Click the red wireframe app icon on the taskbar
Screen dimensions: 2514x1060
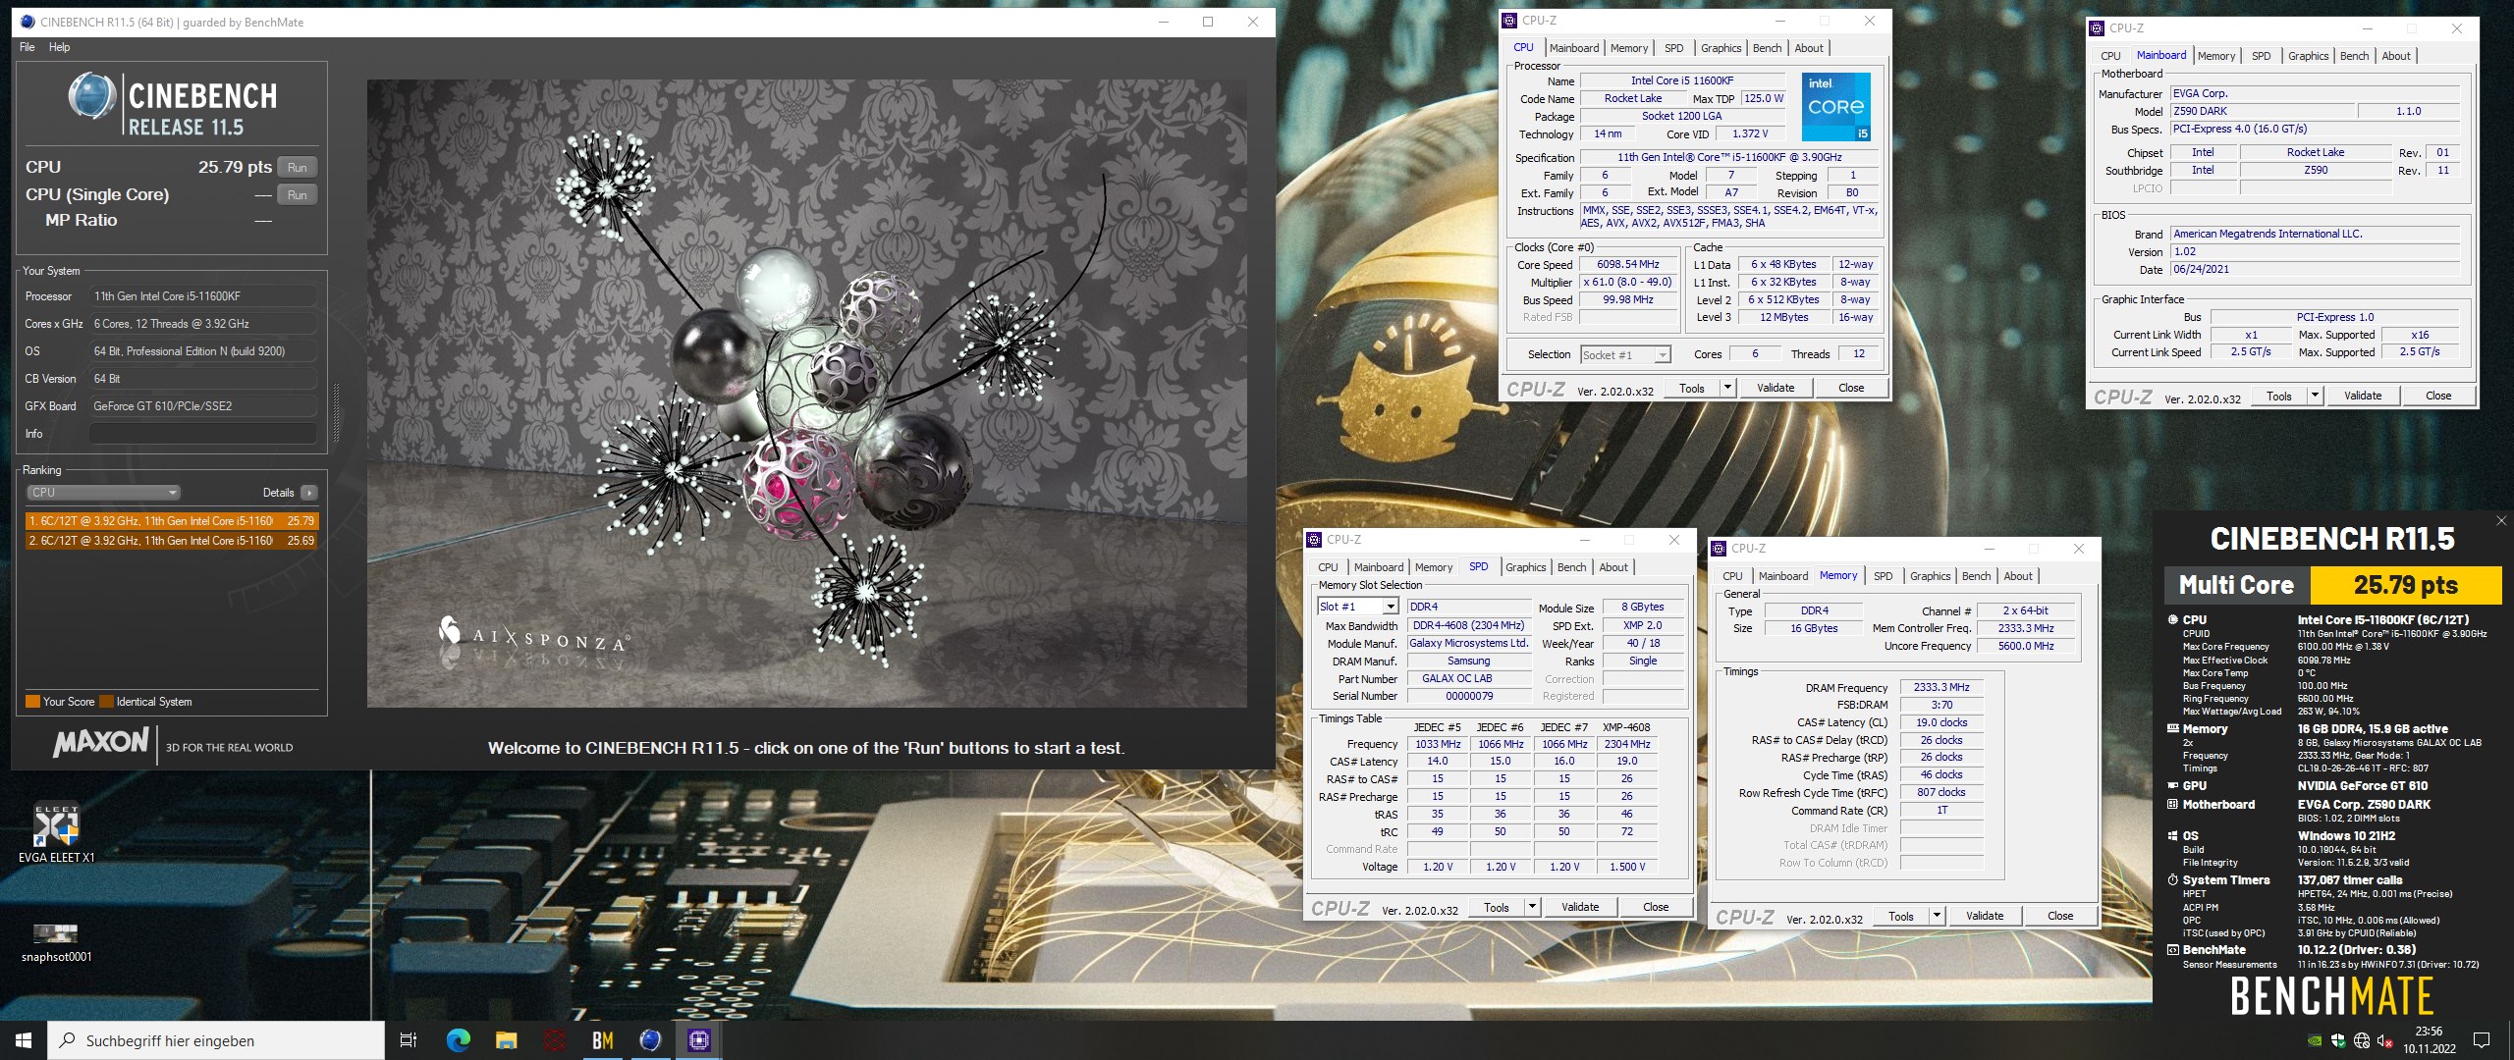click(554, 1040)
